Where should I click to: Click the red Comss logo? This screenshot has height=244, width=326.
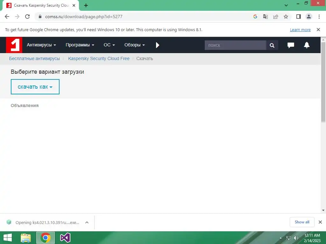pyautogui.click(x=14, y=45)
